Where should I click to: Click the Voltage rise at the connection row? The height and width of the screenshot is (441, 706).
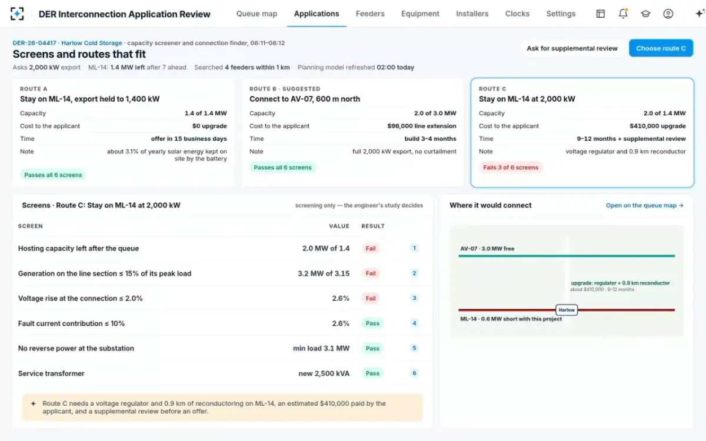[222, 298]
